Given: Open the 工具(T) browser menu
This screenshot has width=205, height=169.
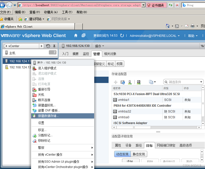Looking at the screenshot, I should [67, 12].
